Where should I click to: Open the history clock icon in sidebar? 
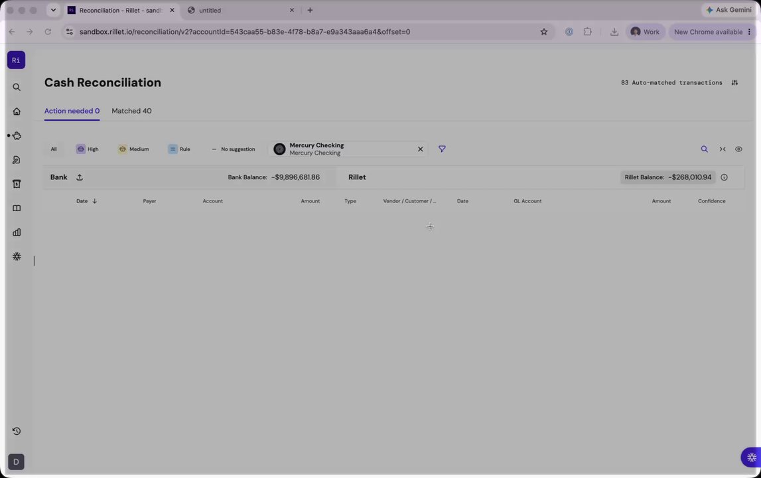pyautogui.click(x=17, y=432)
